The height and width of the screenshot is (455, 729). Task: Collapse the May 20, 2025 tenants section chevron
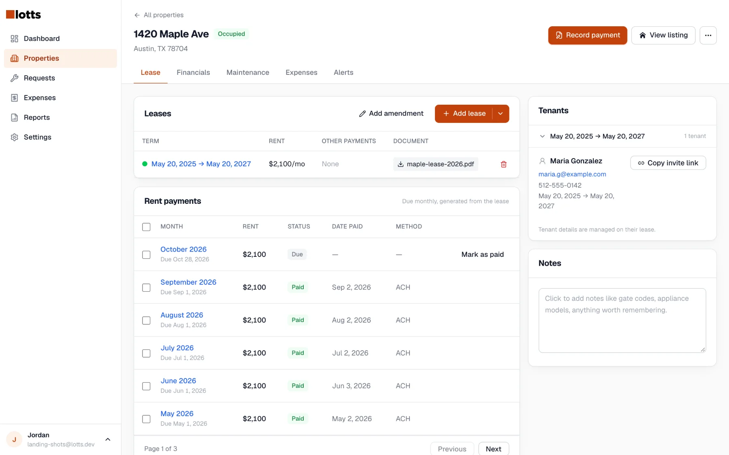[x=542, y=136]
